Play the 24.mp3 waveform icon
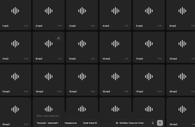Image resolution: width=195 pixels, height=127 pixels. (182, 109)
